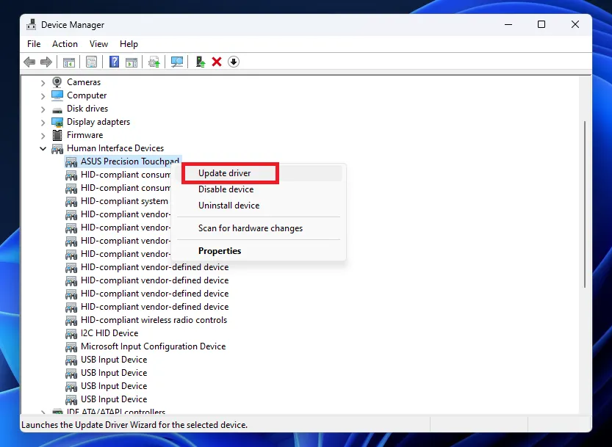This screenshot has width=612, height=447.
Task: Select the Disk drives tree label
Action: coord(87,109)
